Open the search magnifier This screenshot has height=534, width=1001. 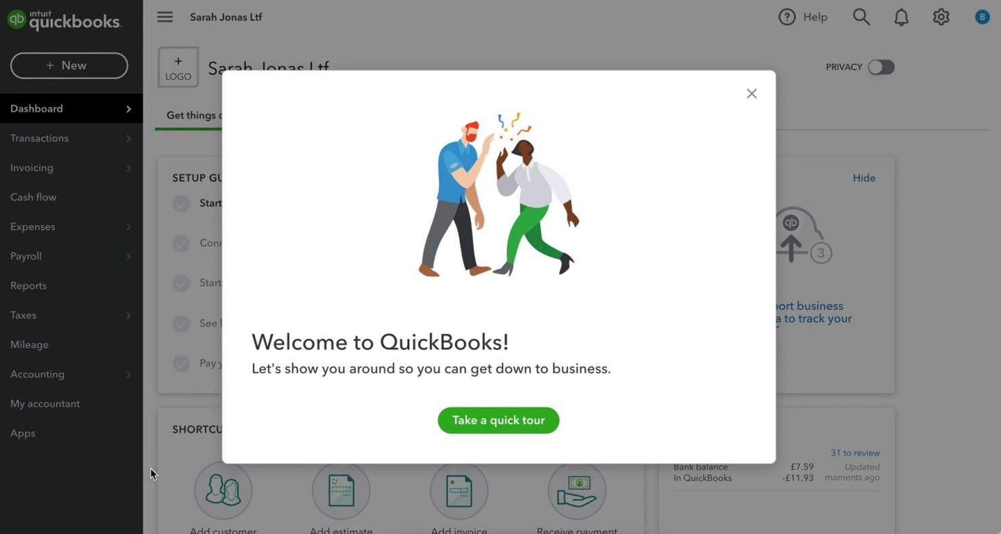click(x=861, y=16)
